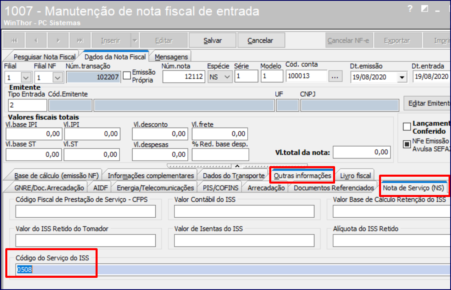Open Documentos Referenciados tab

click(333, 188)
